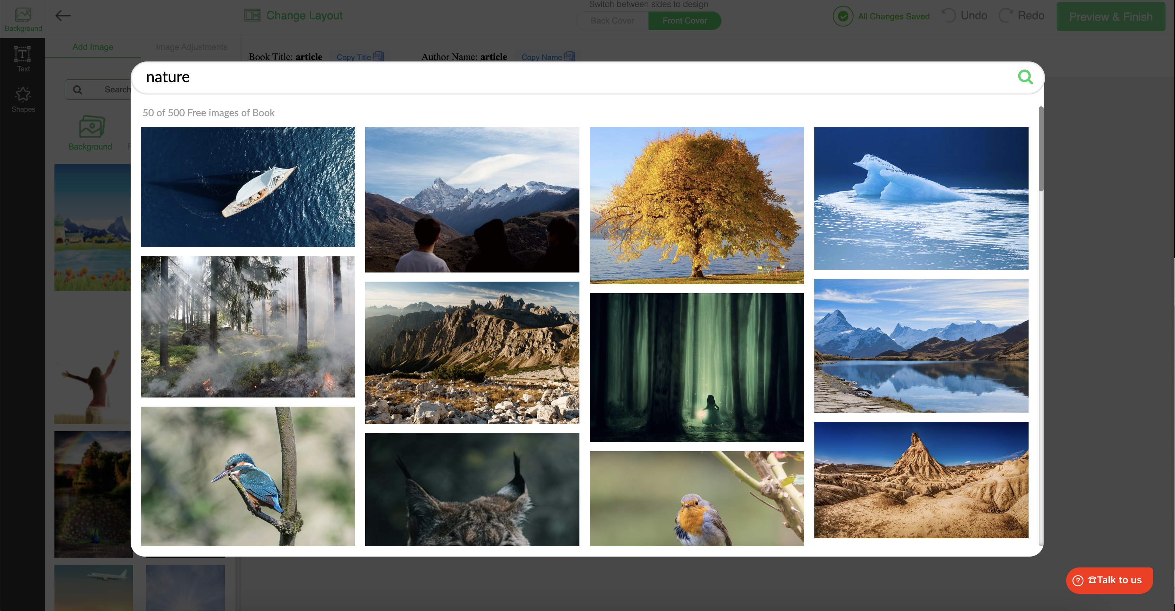Click the Copy Name link

[541, 57]
